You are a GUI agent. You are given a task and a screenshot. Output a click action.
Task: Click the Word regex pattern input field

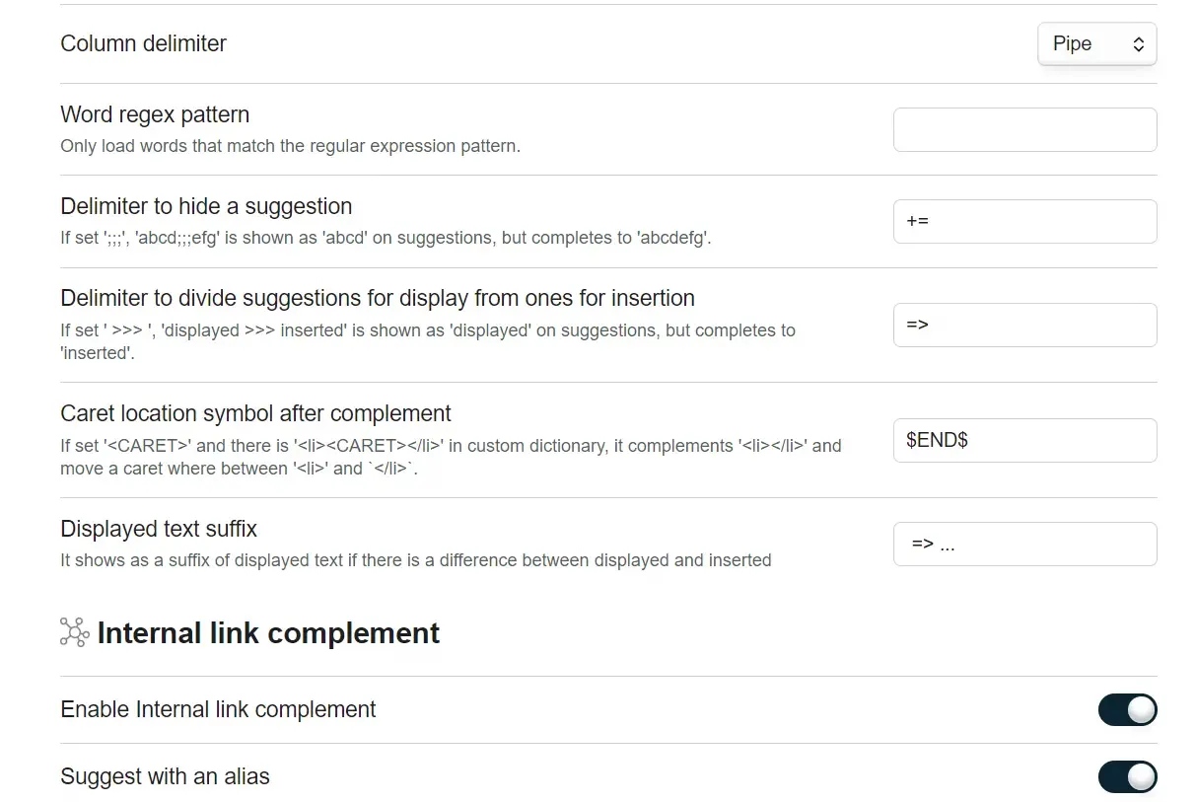1024,130
